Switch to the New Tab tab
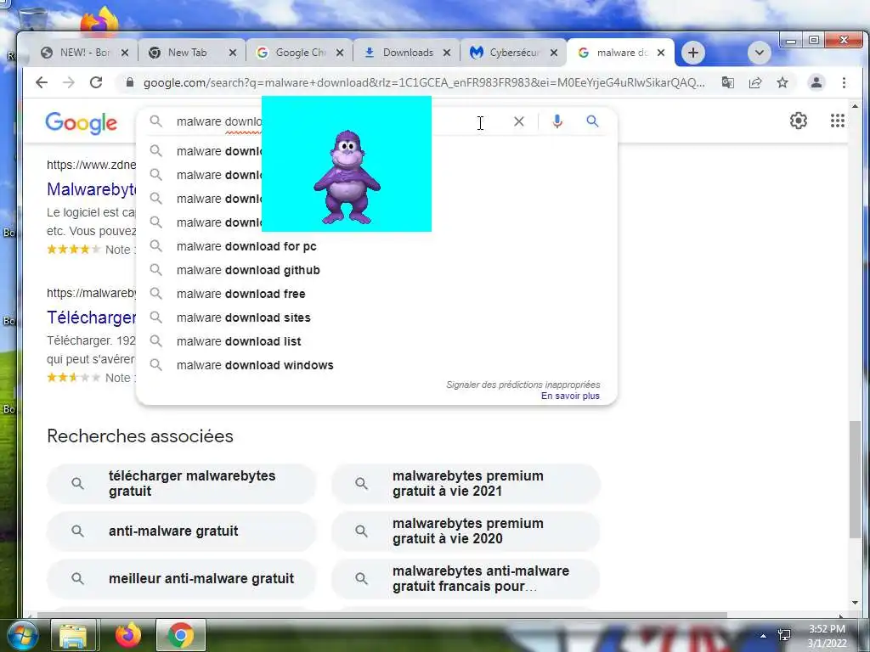Screen dimensions: 870x652 (x=186, y=53)
